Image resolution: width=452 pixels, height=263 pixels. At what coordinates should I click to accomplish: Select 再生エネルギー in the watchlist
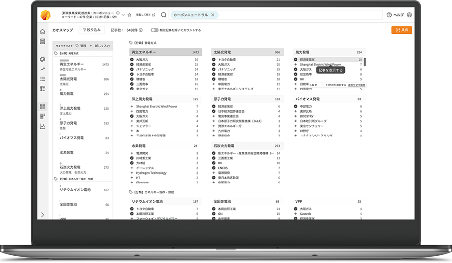pyautogui.click(x=71, y=64)
